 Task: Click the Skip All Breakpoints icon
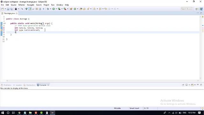tap(22, 9)
